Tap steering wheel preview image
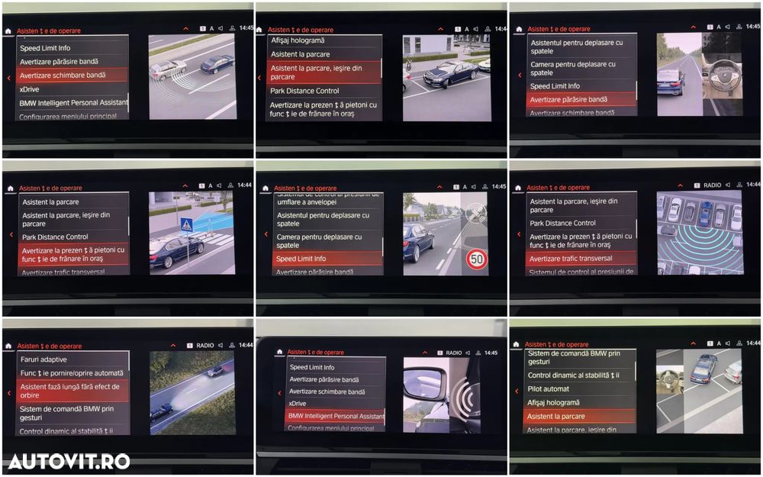This screenshot has width=763, height=477. click(x=722, y=76)
